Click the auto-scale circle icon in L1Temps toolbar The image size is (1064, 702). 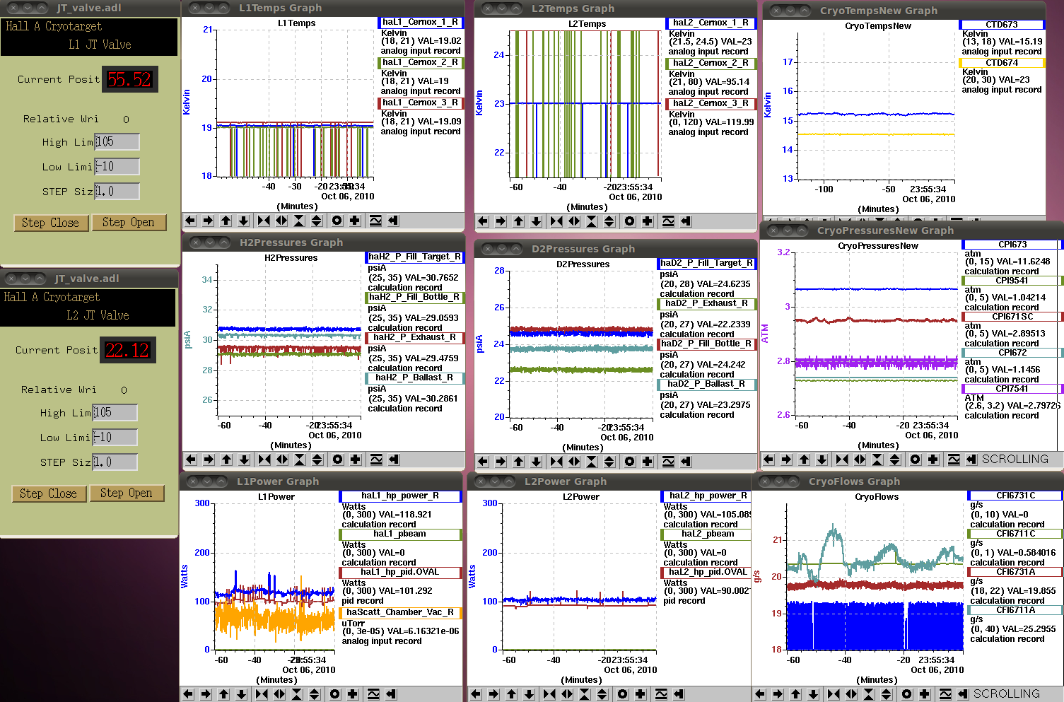point(337,221)
